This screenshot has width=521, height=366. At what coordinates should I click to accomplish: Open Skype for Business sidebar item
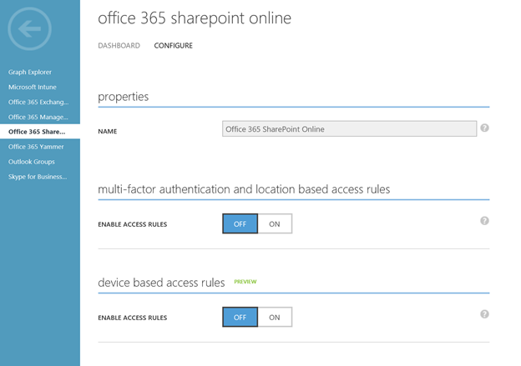[38, 177]
